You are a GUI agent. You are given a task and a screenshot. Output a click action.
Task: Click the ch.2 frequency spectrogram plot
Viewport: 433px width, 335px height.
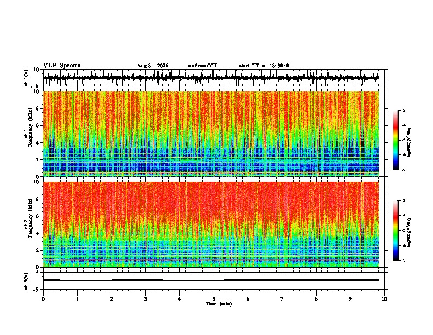click(x=211, y=224)
